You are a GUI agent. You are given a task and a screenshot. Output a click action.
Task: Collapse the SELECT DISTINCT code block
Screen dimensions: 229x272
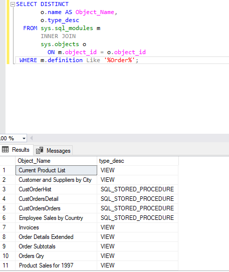click(x=13, y=5)
